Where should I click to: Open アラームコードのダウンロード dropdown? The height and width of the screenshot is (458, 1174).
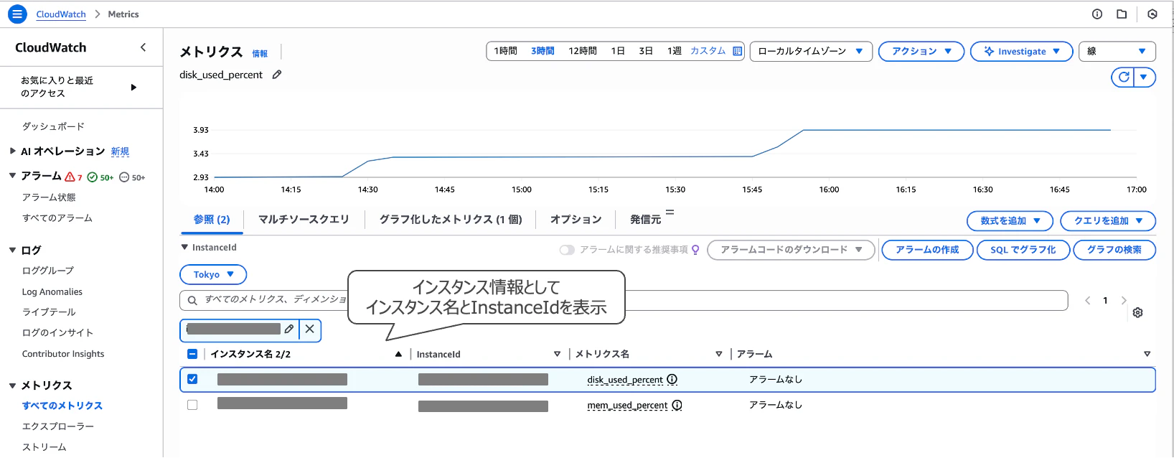791,250
